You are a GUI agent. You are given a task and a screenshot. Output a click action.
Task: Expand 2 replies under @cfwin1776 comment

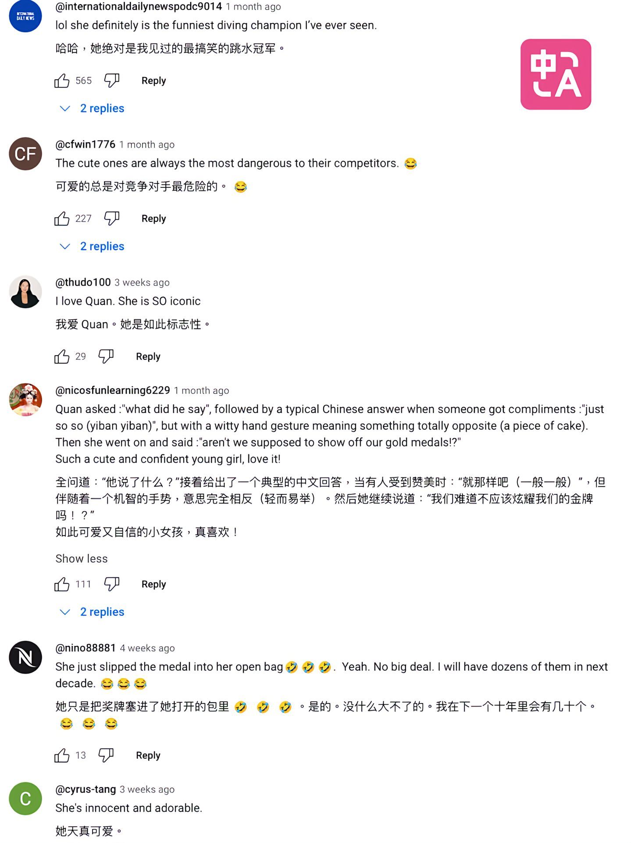tap(92, 246)
